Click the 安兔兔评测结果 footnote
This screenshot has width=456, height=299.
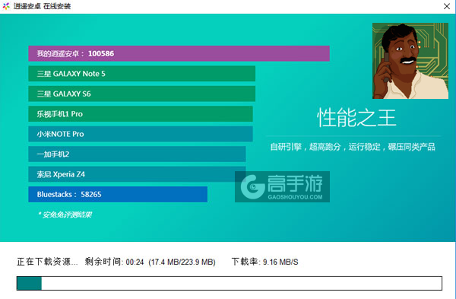point(65,215)
